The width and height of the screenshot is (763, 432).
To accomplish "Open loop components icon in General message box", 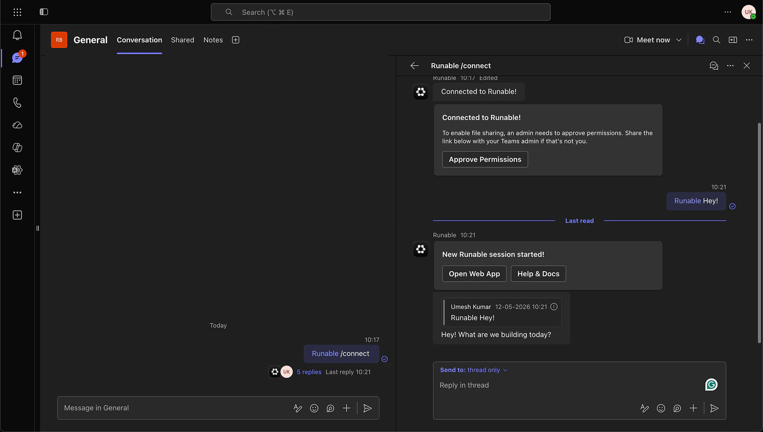I will tap(330, 408).
